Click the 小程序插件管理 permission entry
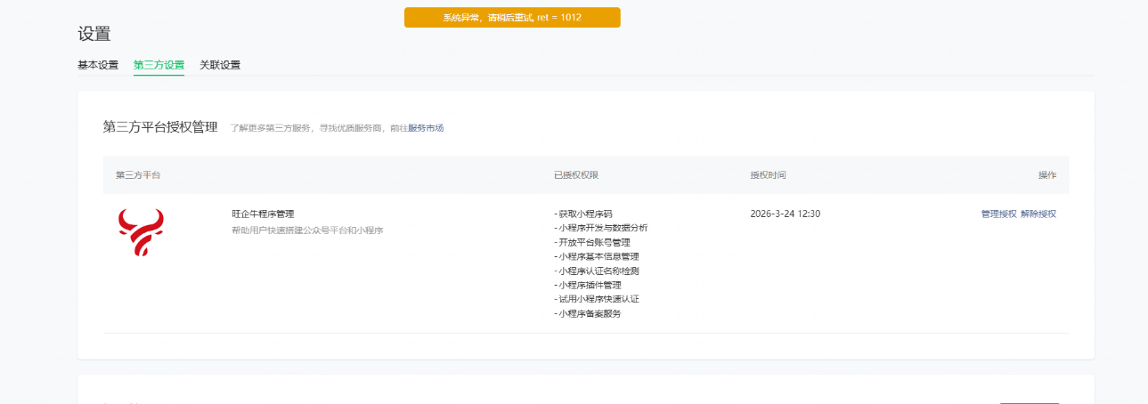1148x404 pixels. (588, 285)
